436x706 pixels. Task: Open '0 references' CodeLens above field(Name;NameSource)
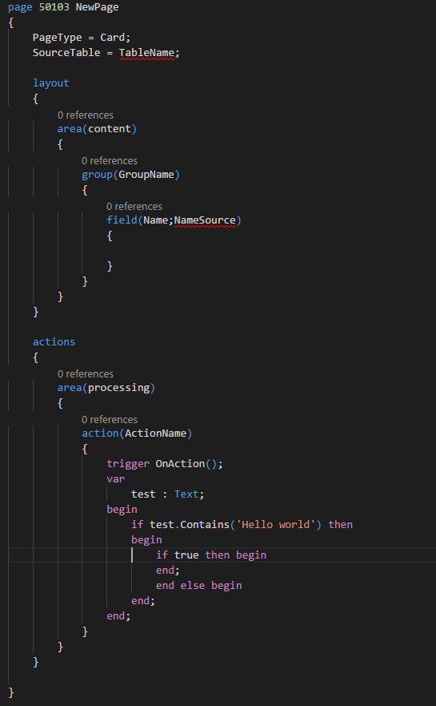click(x=134, y=206)
